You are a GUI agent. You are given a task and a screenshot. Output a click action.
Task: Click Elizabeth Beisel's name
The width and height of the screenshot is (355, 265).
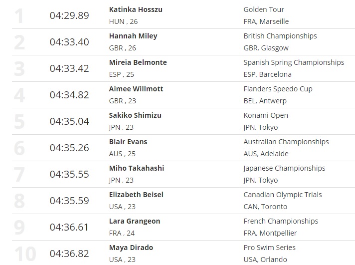tap(136, 195)
